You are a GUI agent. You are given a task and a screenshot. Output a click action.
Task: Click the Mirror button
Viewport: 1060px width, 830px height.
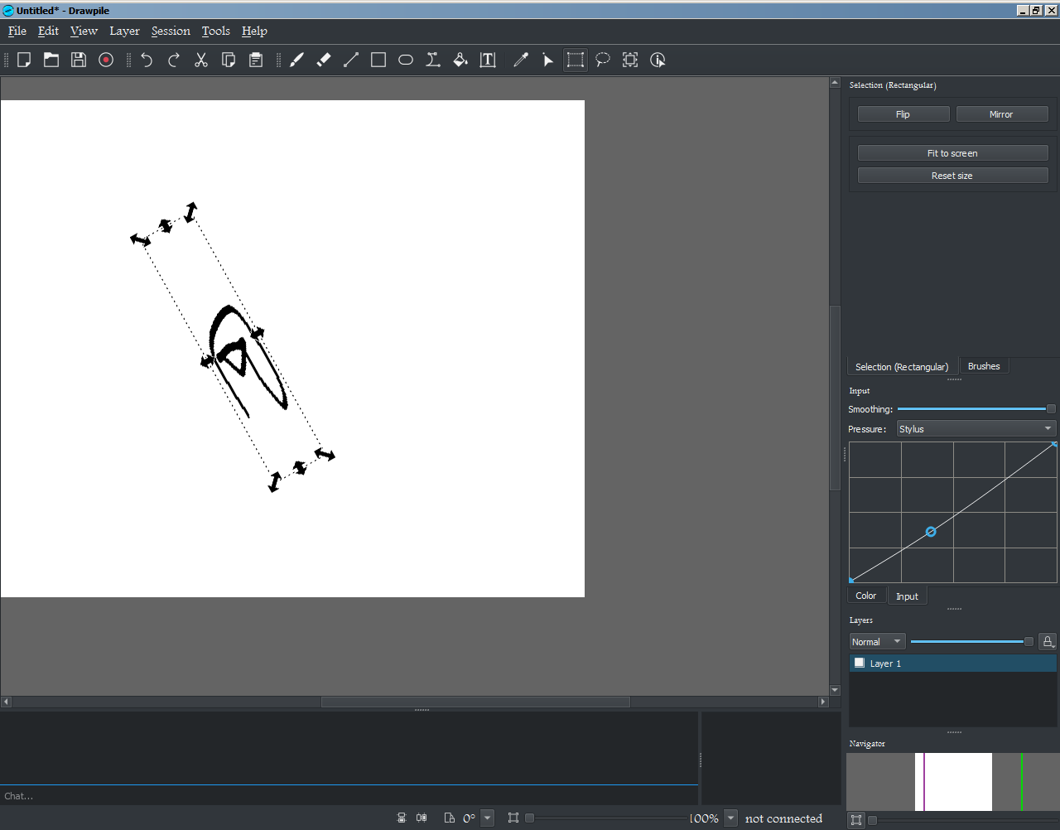1002,114
